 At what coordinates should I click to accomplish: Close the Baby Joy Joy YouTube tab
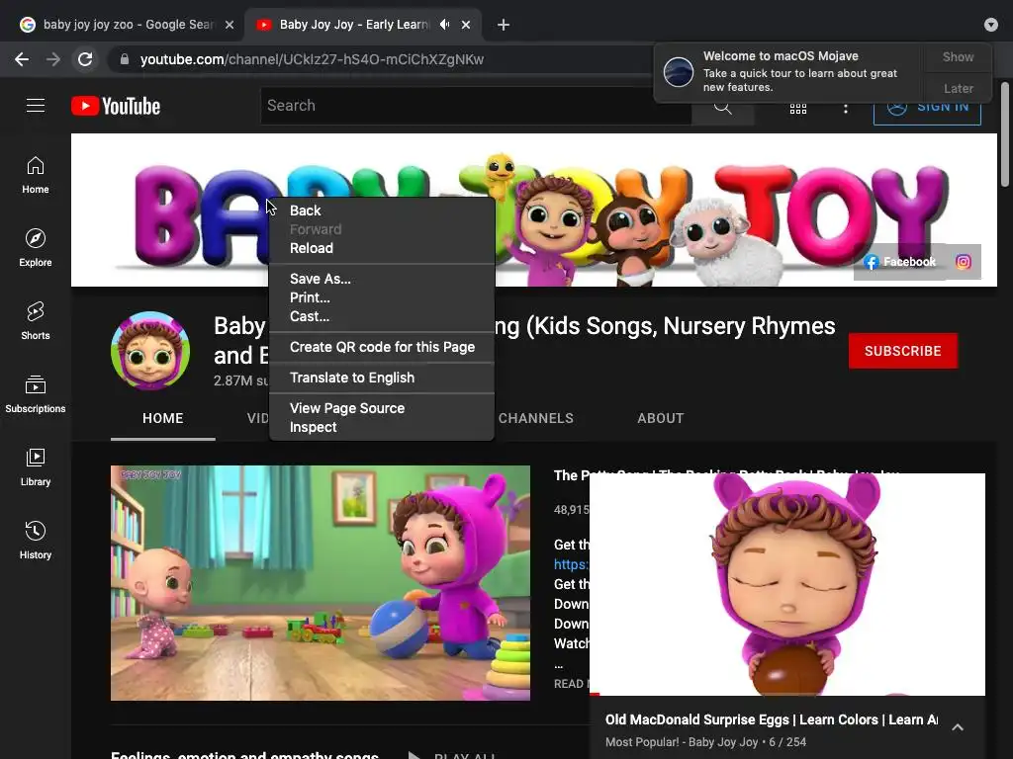pyautogui.click(x=466, y=25)
